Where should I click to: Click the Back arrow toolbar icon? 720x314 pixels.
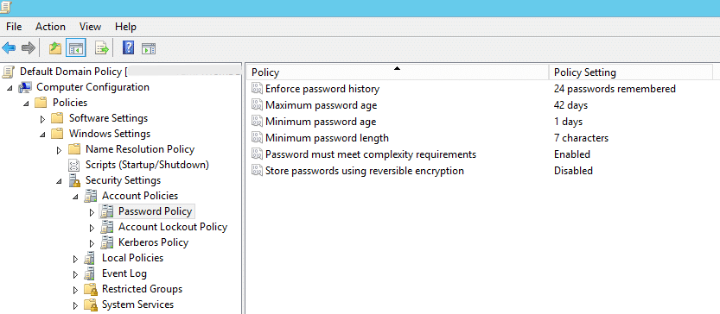click(9, 47)
